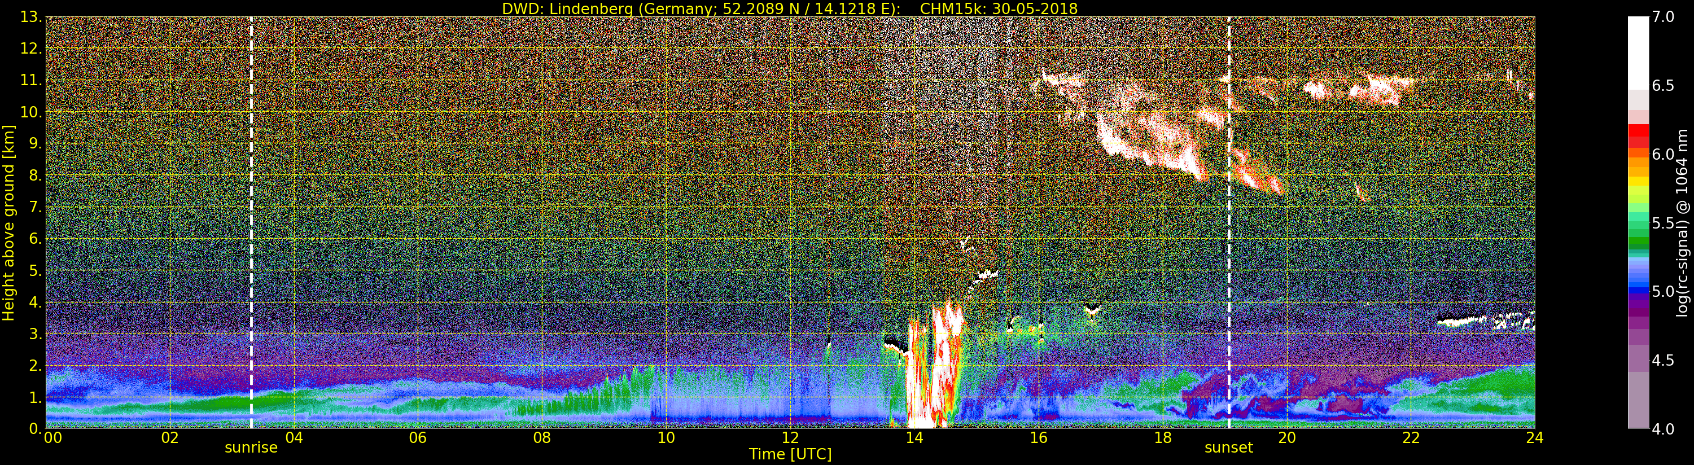The height and width of the screenshot is (465, 1694).
Task: Click the colorbar value '7.0'
Action: pyautogui.click(x=1663, y=17)
